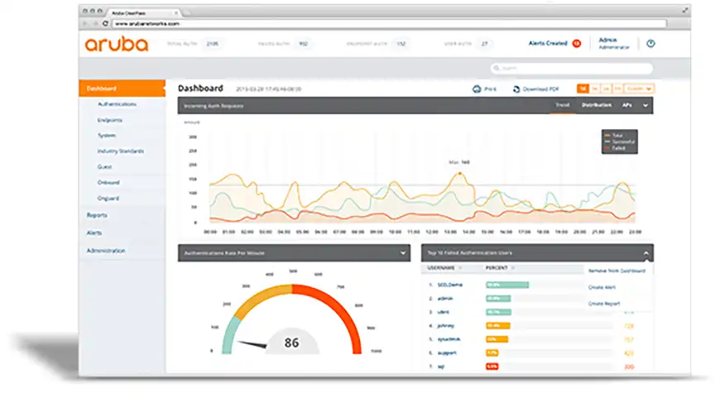Click the Download PDF icon
This screenshot has width=720, height=397.
pos(516,88)
